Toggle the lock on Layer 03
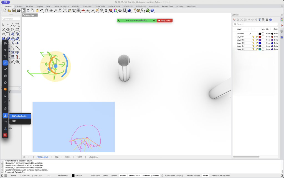 click(257, 43)
